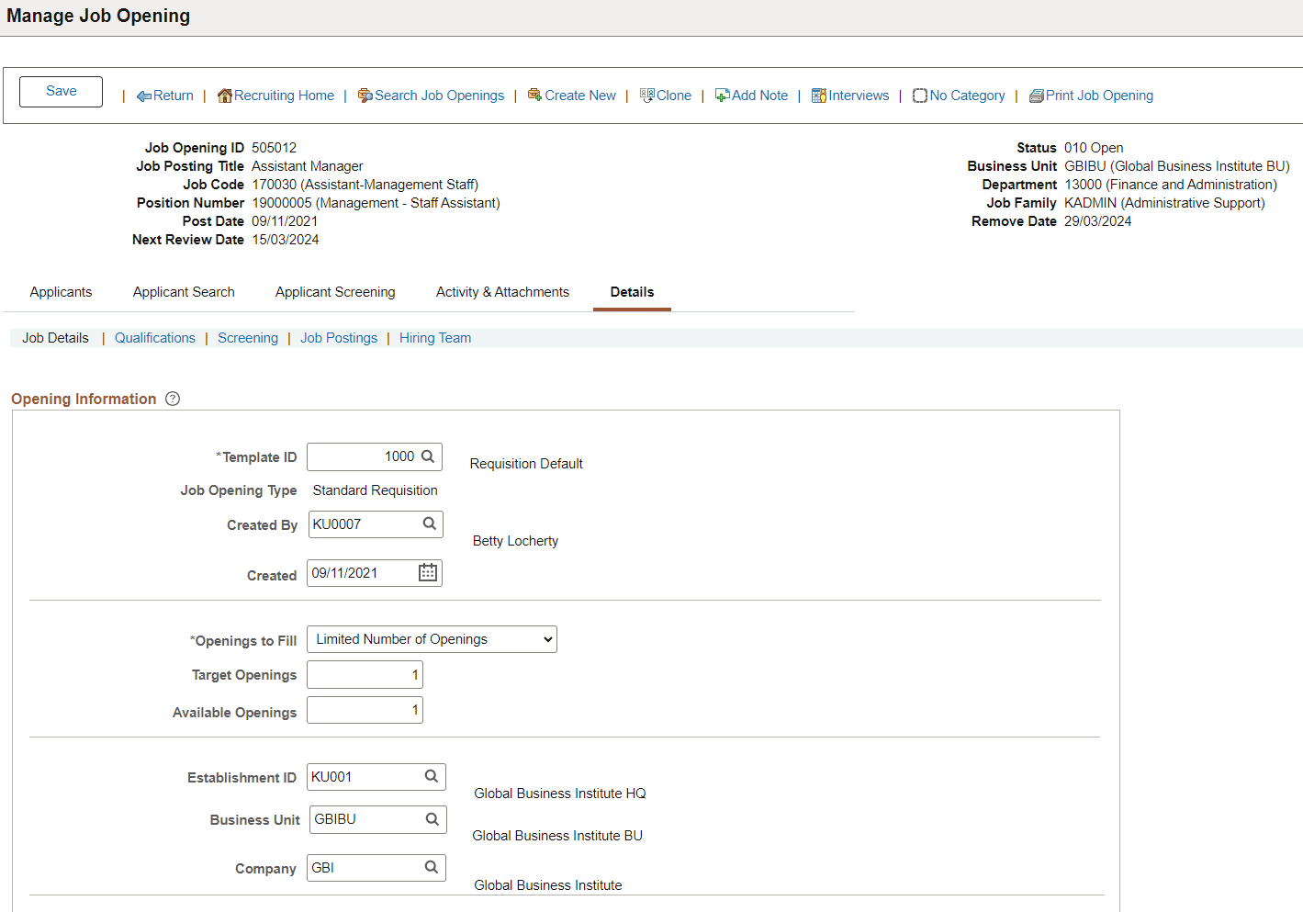
Task: Save the job opening
Action: pos(60,91)
